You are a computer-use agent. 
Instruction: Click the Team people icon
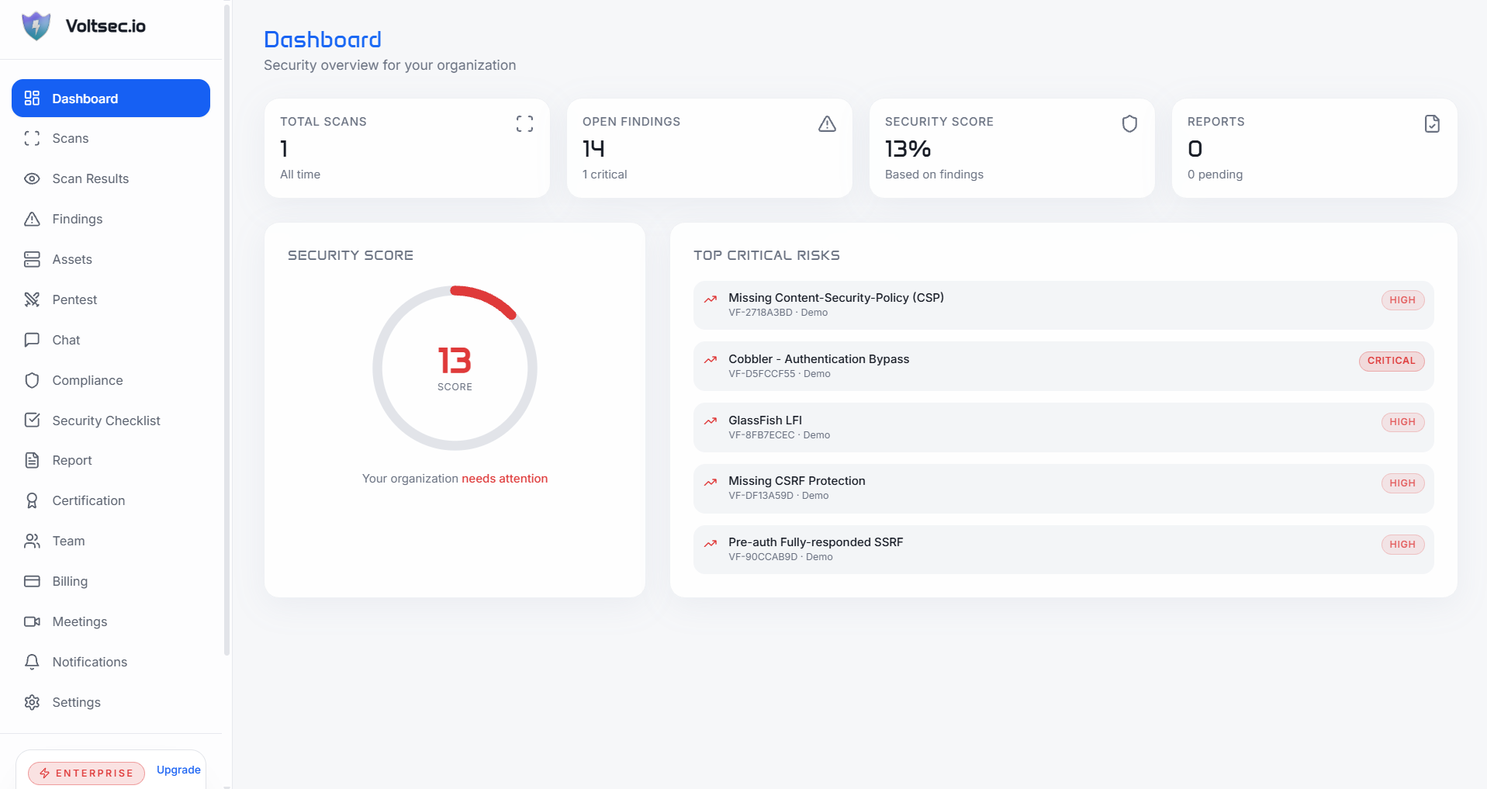pyautogui.click(x=32, y=541)
